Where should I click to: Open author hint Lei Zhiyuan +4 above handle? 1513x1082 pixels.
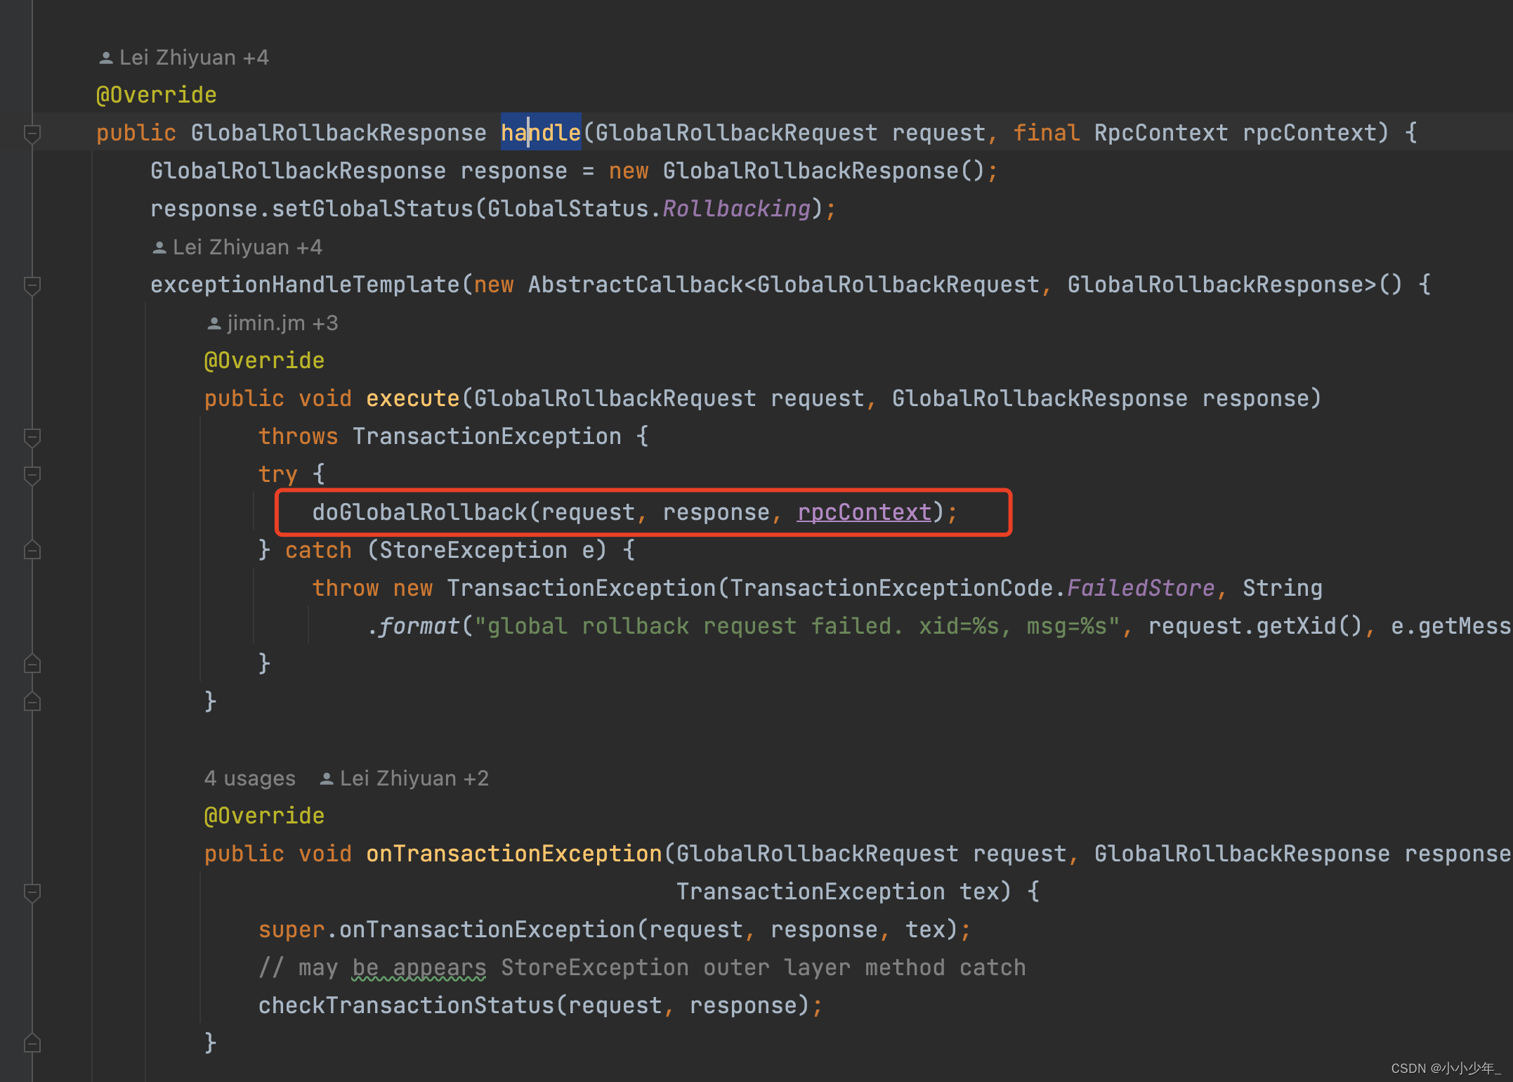(184, 58)
